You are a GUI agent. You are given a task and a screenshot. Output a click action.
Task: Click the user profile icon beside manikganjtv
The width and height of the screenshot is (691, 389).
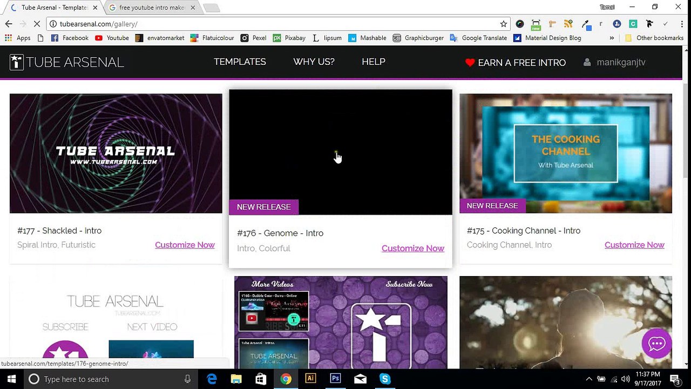click(x=587, y=63)
